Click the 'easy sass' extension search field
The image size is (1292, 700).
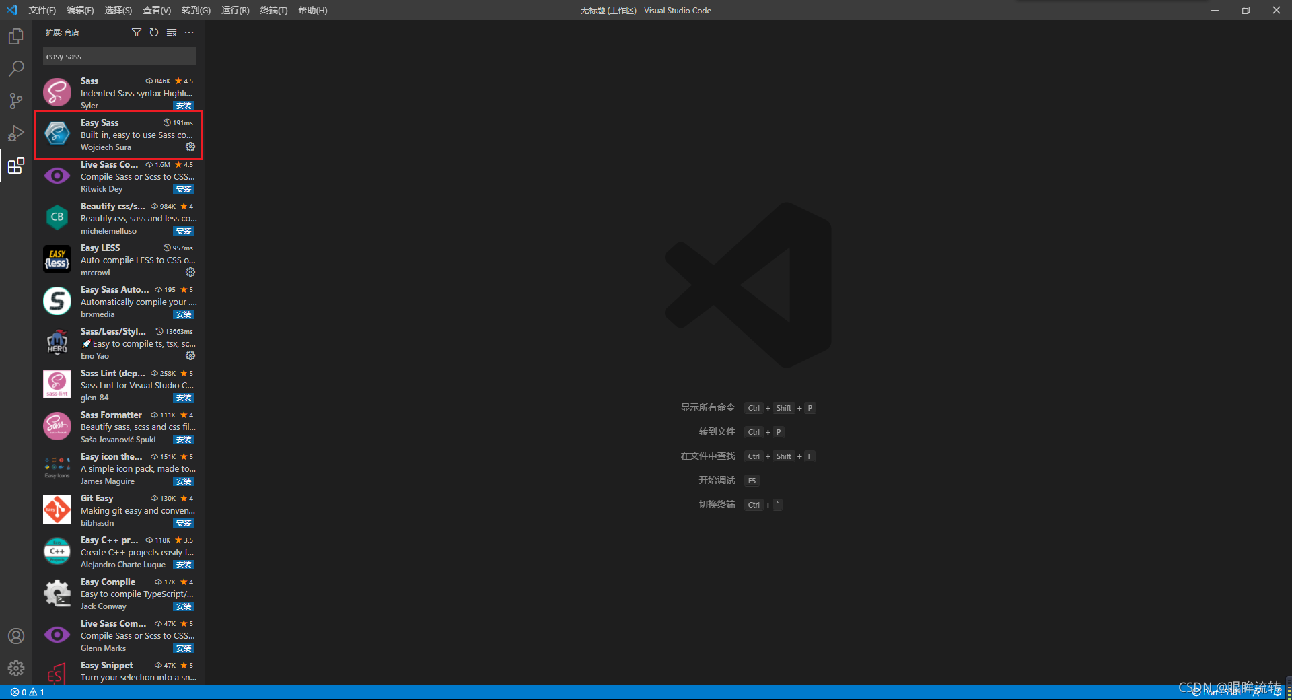pyautogui.click(x=120, y=56)
